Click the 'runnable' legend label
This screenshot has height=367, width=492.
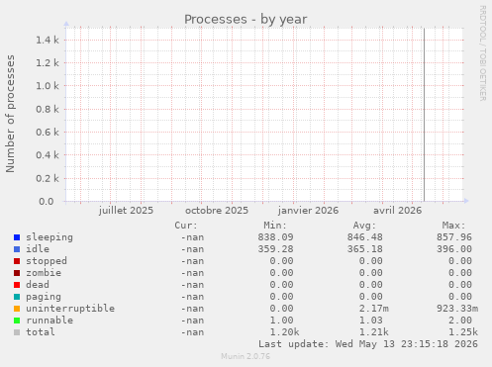tap(49, 321)
